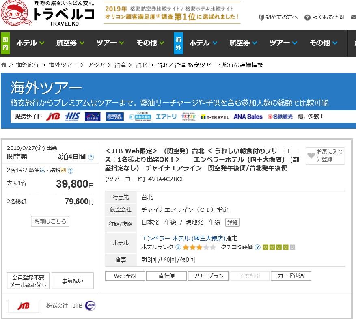Go to 台北 breadcrumb link
Viewport: 356px width, 319px height.
tap(141, 65)
